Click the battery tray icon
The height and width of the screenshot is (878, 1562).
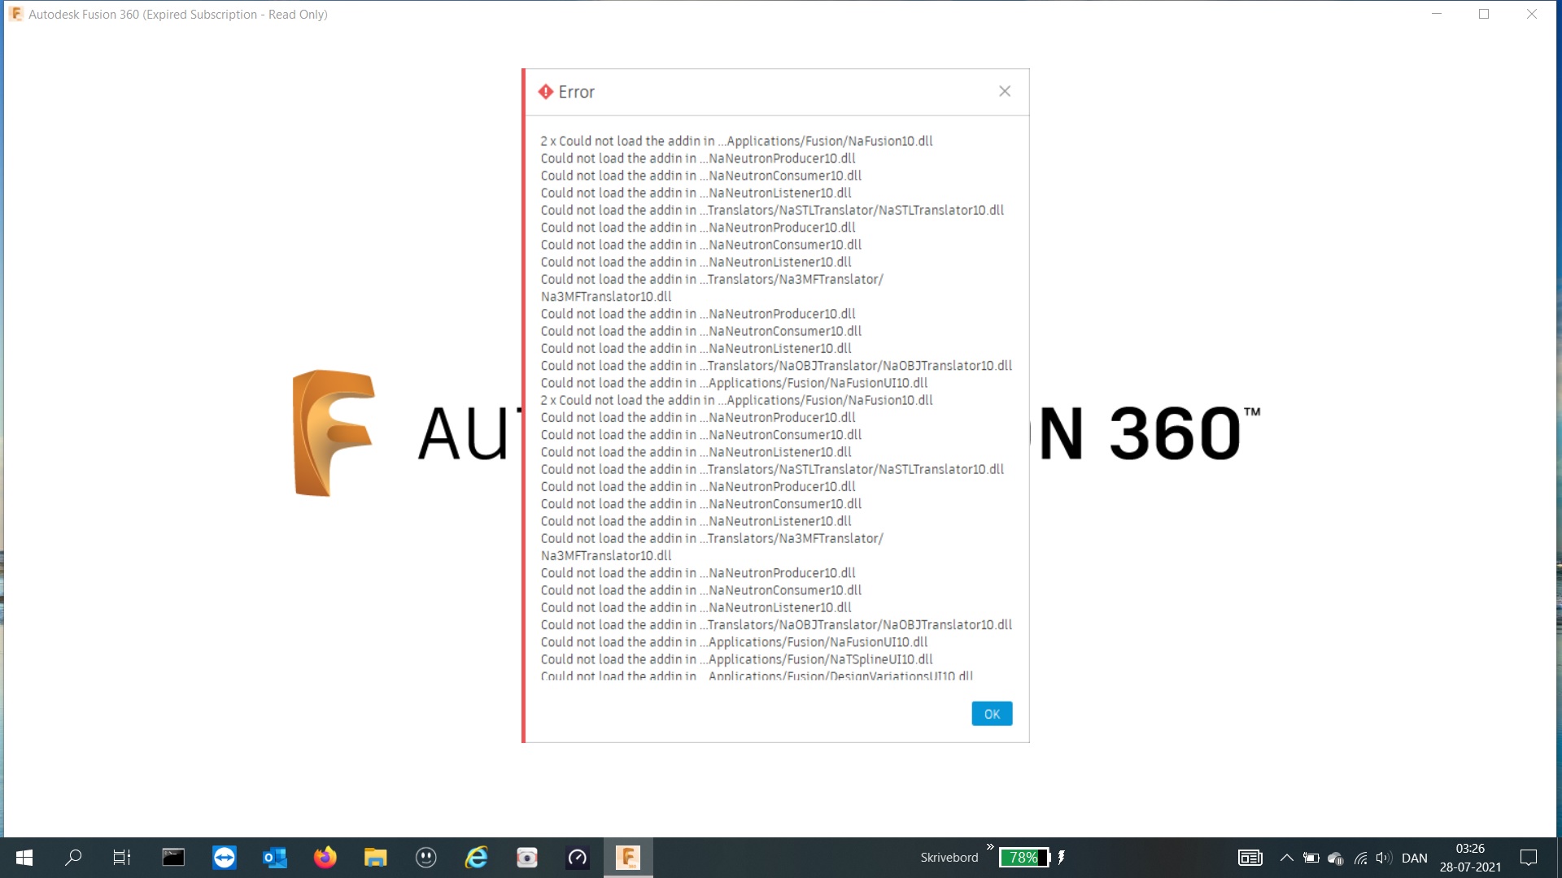pos(1311,858)
